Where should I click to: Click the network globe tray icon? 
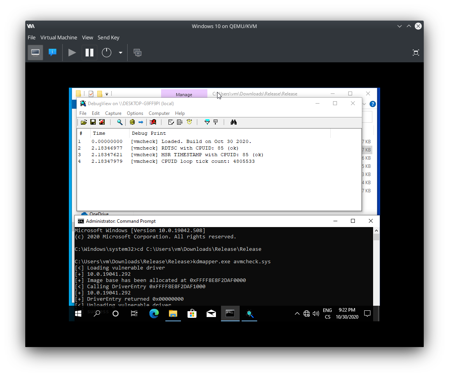(306, 314)
